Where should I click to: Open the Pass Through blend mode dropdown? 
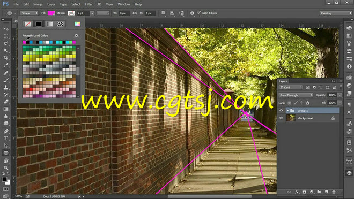296,95
